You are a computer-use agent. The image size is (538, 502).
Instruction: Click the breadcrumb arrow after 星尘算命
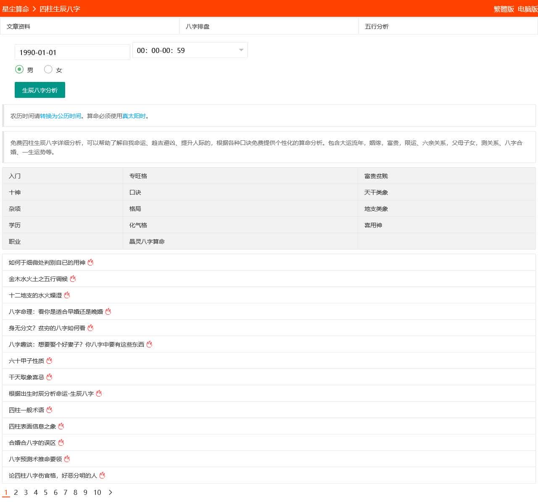pos(34,9)
